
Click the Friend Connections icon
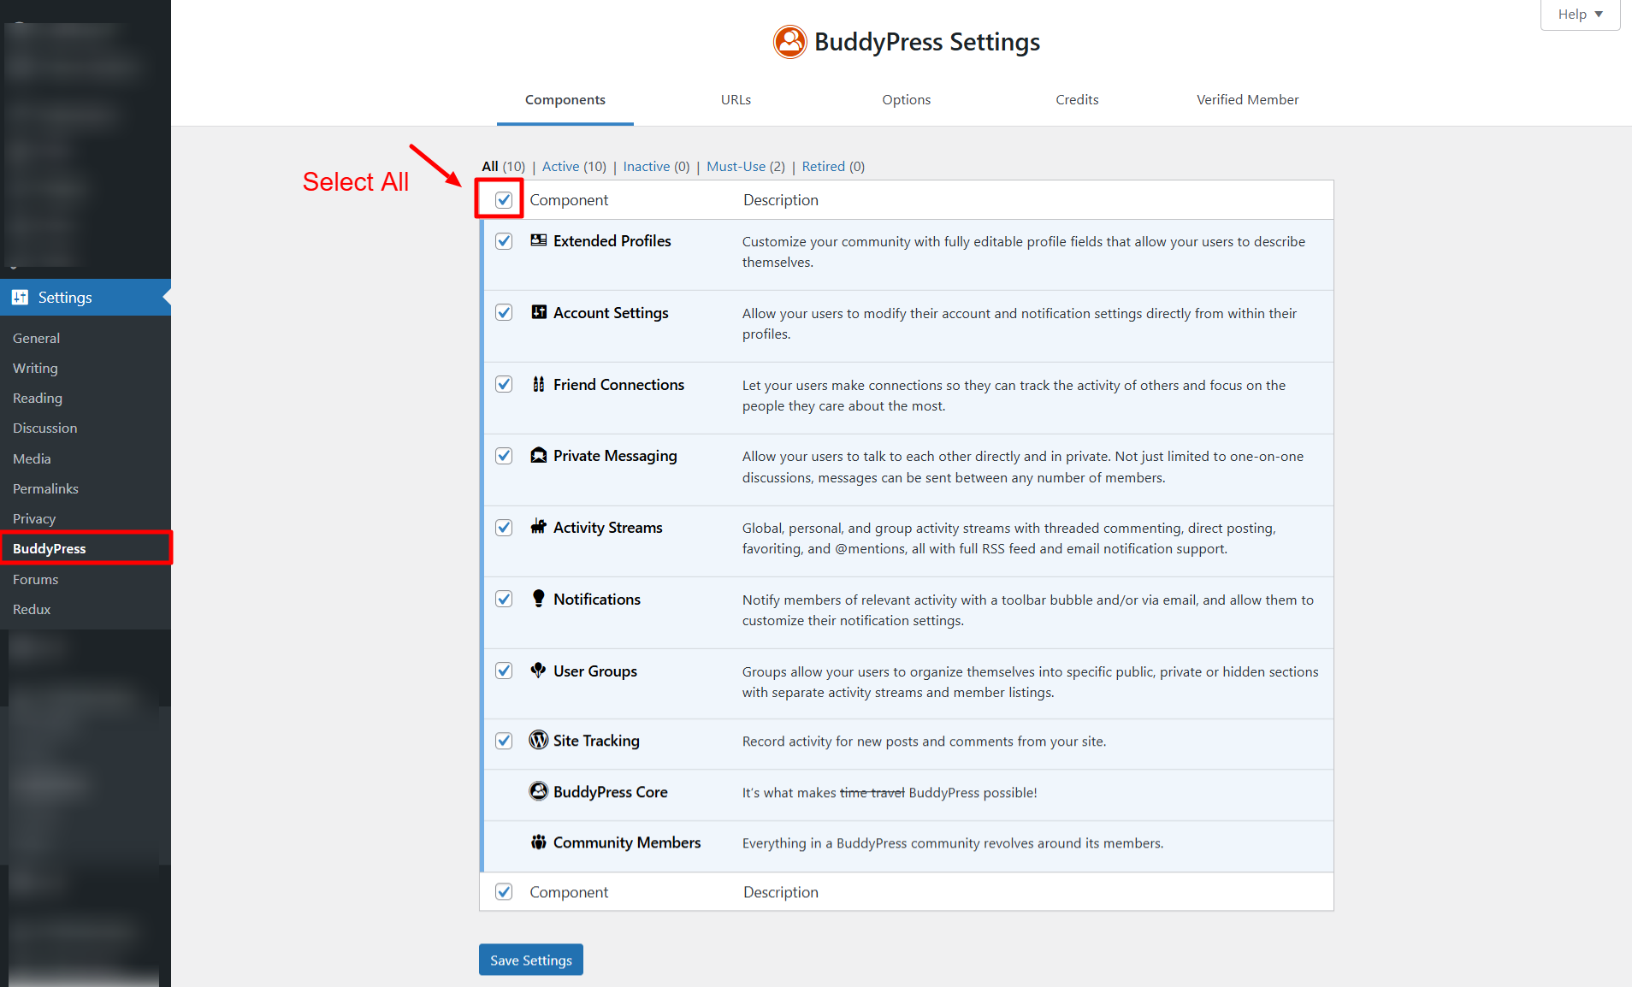point(538,384)
